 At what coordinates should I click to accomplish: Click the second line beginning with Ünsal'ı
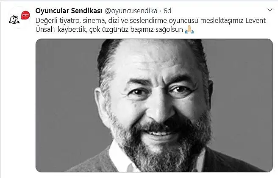(109, 29)
